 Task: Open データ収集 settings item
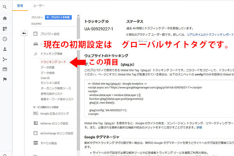coord(48,67)
